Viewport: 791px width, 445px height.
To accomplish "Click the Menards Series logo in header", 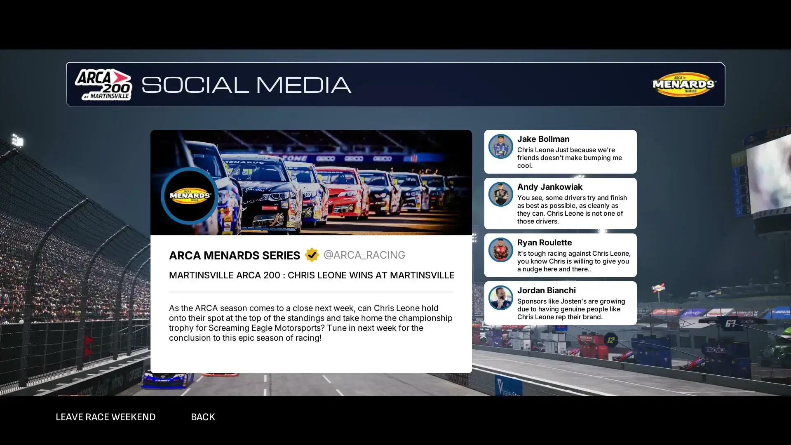I will 684,85.
